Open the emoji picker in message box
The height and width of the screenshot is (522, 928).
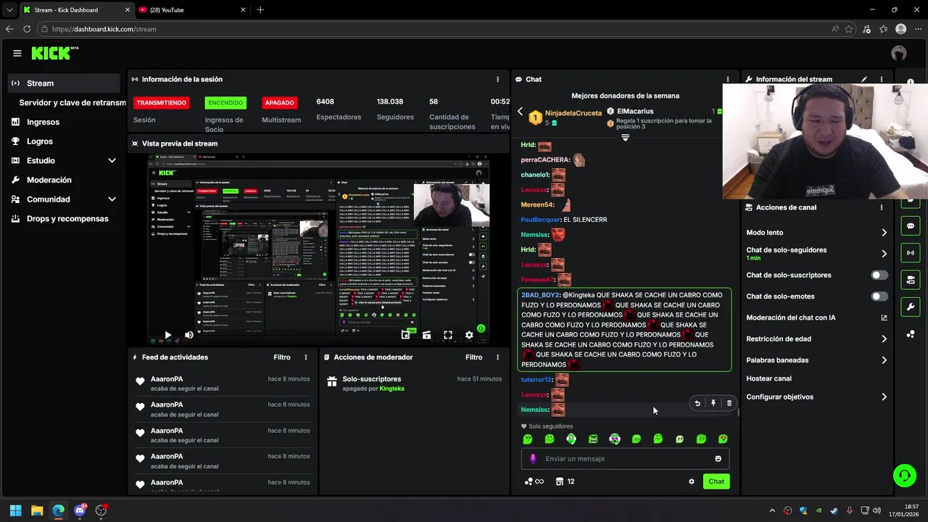point(718,458)
